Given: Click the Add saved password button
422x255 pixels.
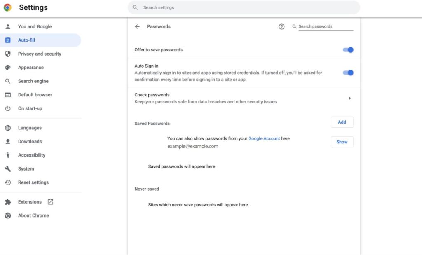Looking at the screenshot, I should click(342, 122).
